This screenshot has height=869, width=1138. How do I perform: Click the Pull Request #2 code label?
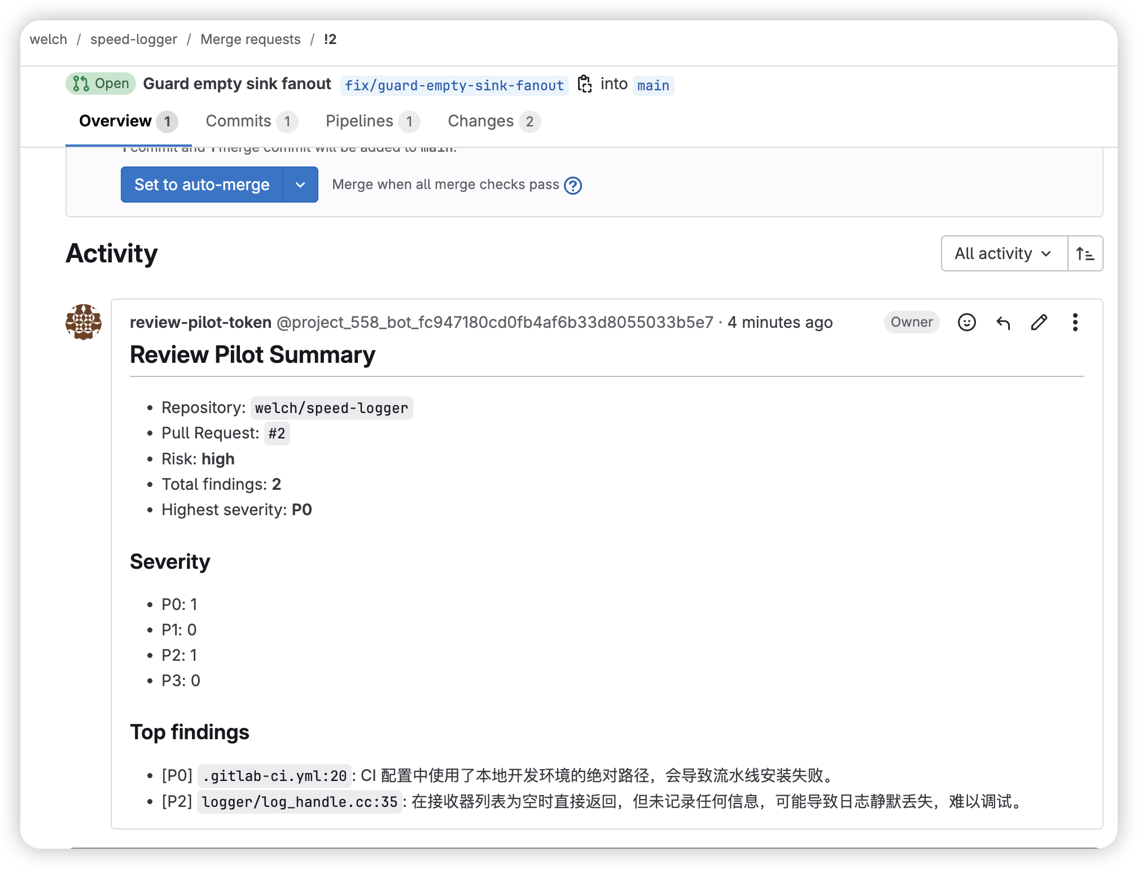point(277,433)
